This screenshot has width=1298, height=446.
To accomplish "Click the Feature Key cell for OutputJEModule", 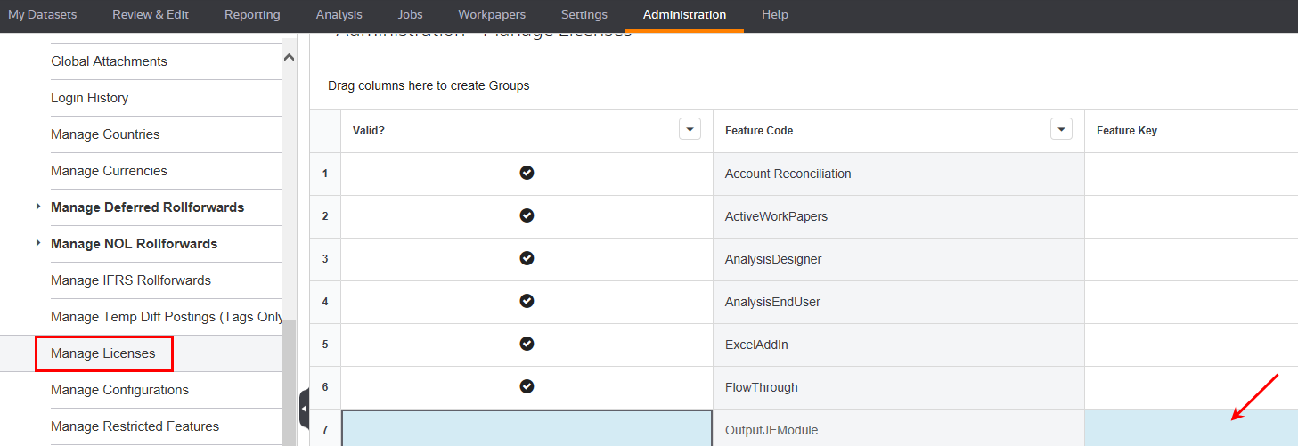I will point(1190,428).
